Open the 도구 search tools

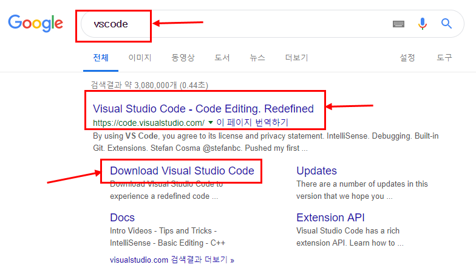point(444,57)
